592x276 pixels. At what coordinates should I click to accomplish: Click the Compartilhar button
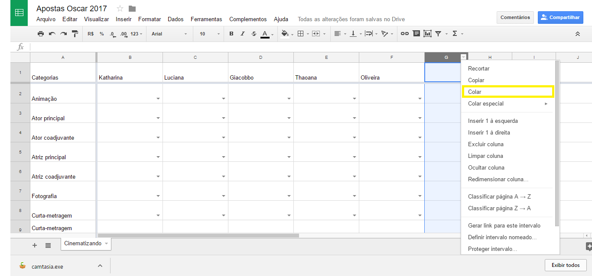[x=560, y=17]
